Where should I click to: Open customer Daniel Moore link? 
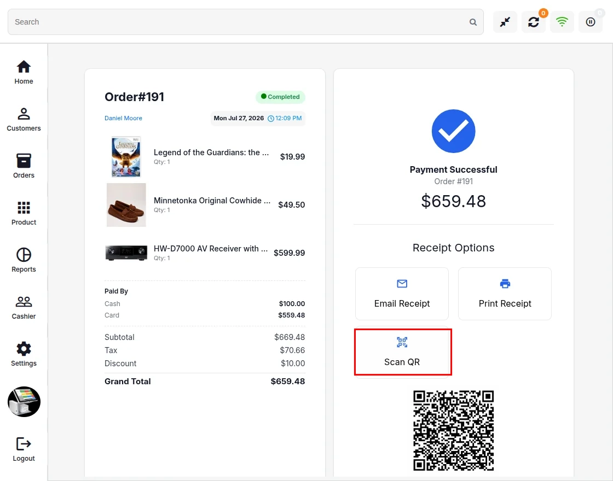(x=123, y=118)
